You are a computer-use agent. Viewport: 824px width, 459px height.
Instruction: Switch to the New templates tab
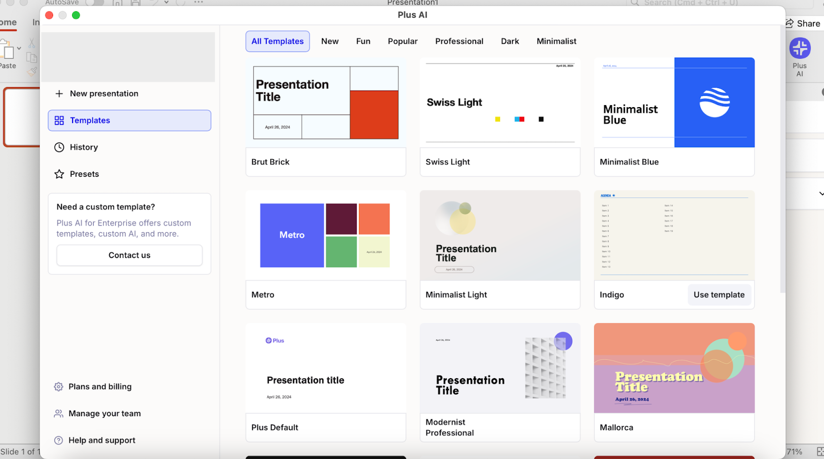(330, 41)
